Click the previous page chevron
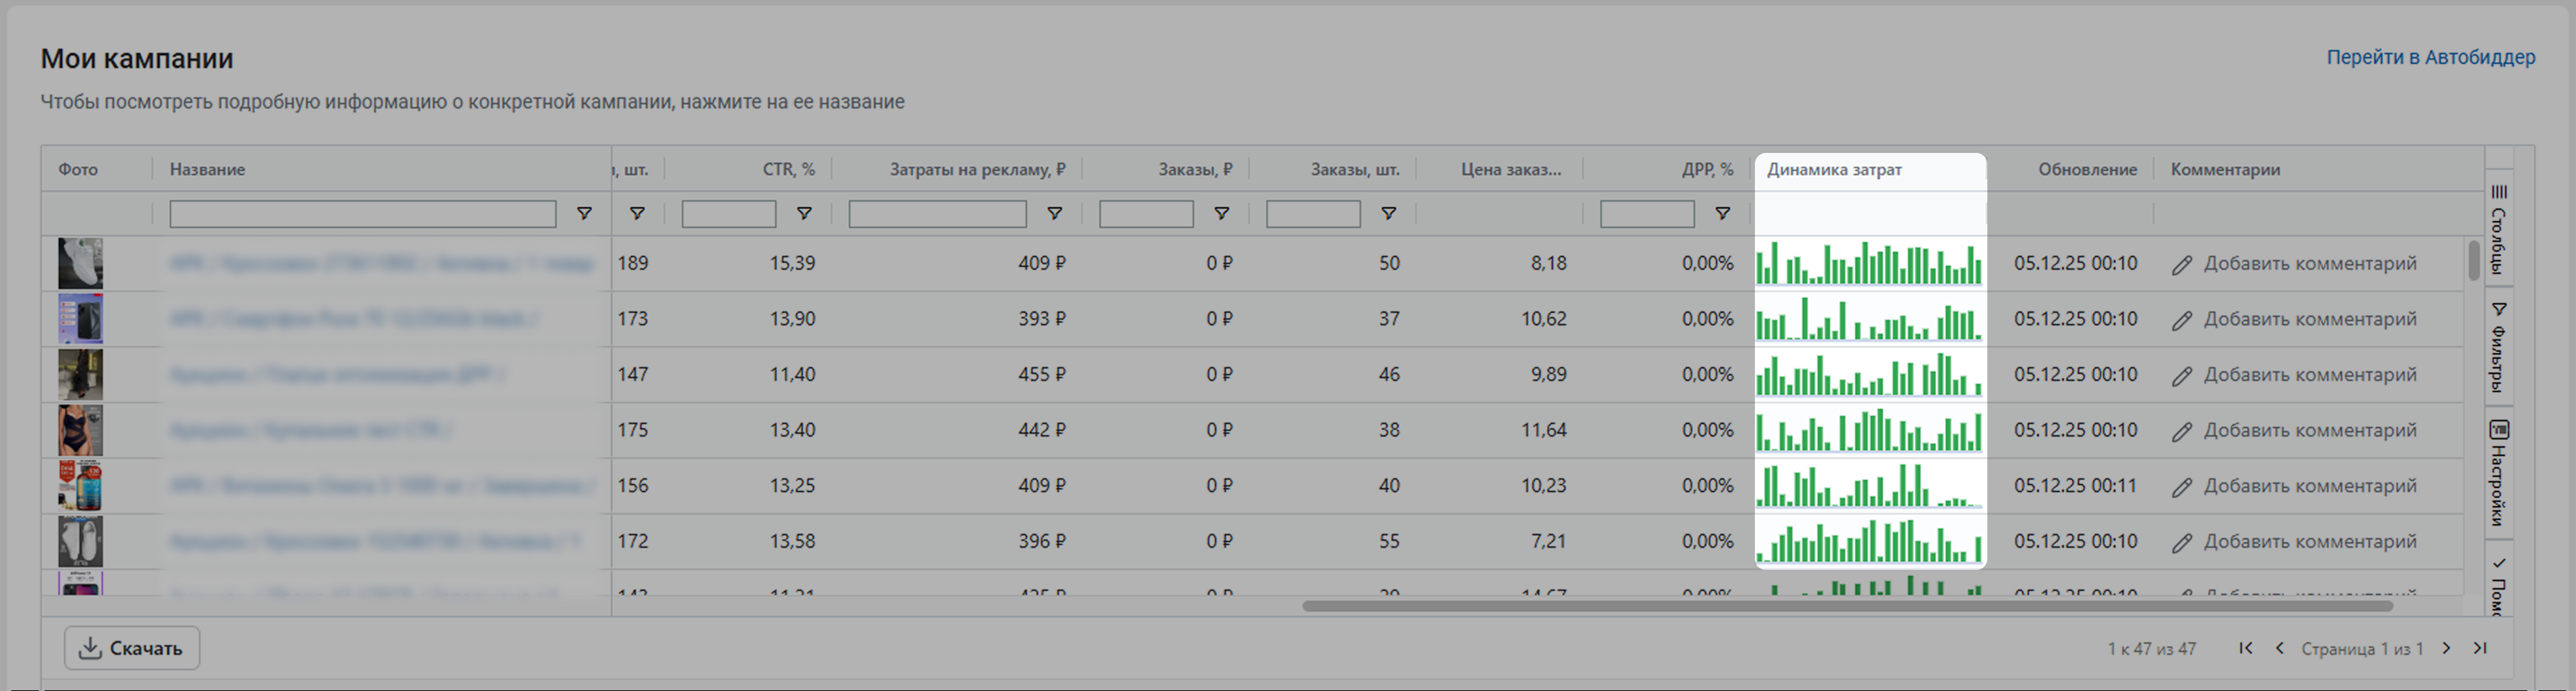The image size is (2576, 691). pyautogui.click(x=2279, y=648)
